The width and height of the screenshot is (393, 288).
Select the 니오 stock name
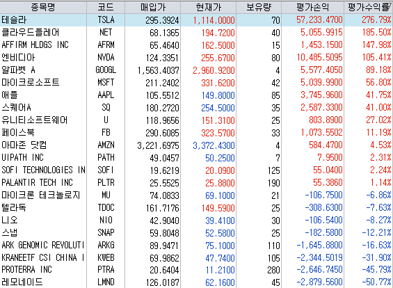click(10, 221)
